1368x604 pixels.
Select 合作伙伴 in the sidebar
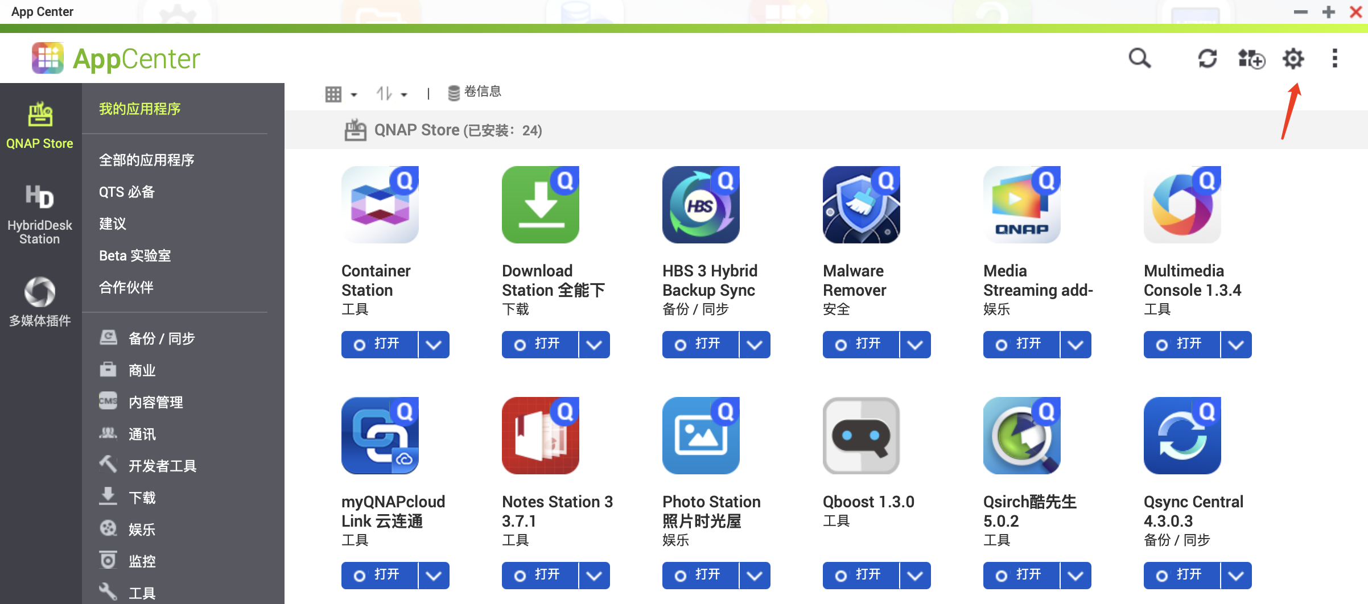[x=126, y=287]
